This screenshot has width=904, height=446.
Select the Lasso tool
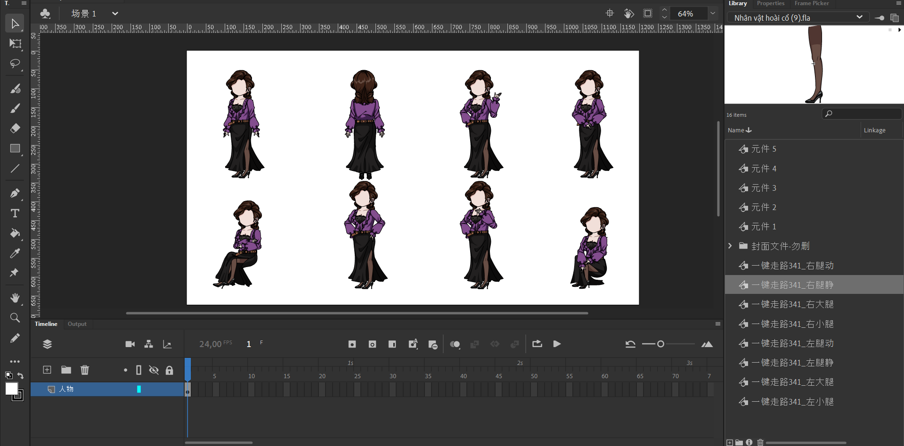(x=15, y=64)
